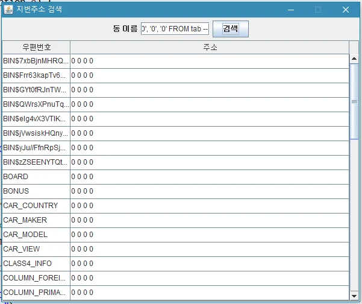
Task: Select the BIN$GYt0fRJnTW... cell
Action: point(36,90)
